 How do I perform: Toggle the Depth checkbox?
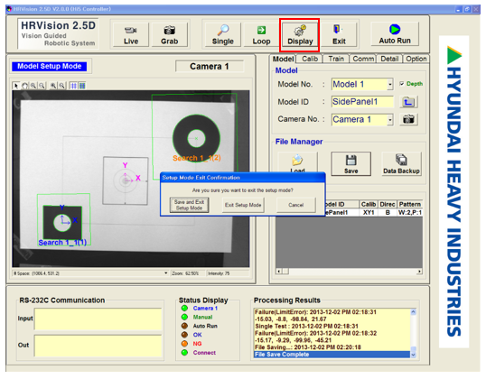pyautogui.click(x=402, y=84)
